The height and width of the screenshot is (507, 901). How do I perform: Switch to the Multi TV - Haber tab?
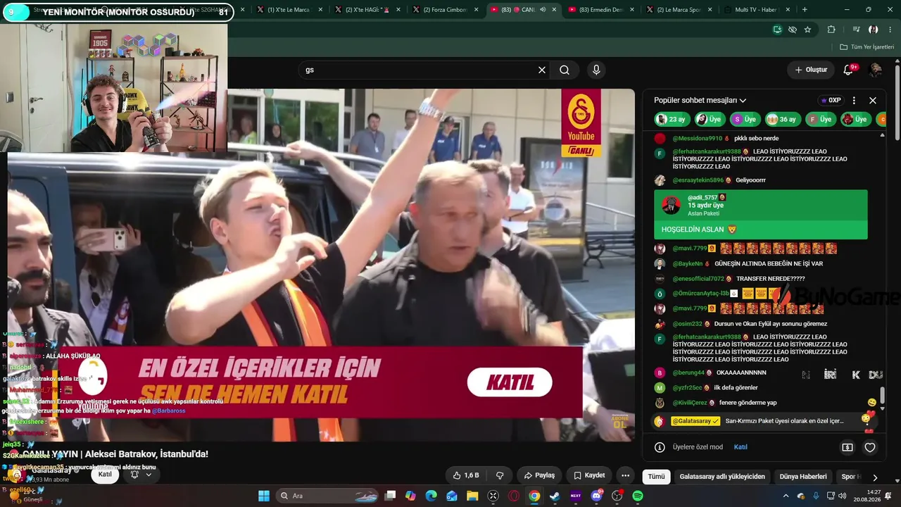click(x=757, y=10)
